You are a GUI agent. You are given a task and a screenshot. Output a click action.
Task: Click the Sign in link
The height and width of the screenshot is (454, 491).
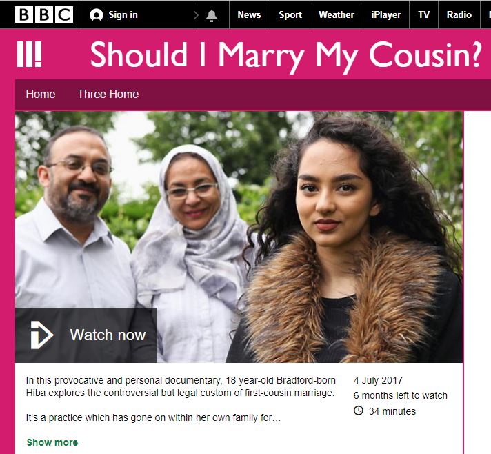[123, 14]
